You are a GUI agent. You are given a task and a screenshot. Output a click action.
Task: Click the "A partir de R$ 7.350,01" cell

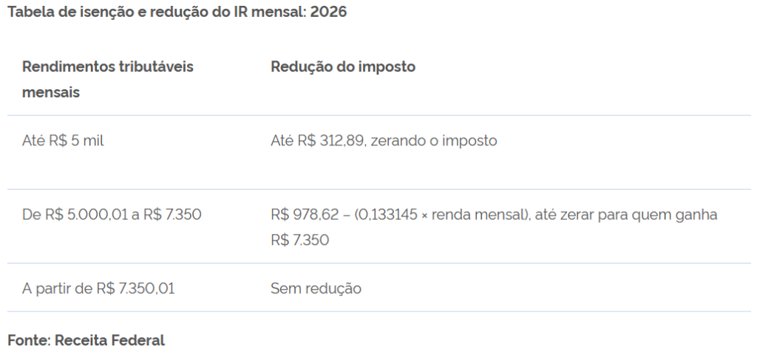coord(98,289)
